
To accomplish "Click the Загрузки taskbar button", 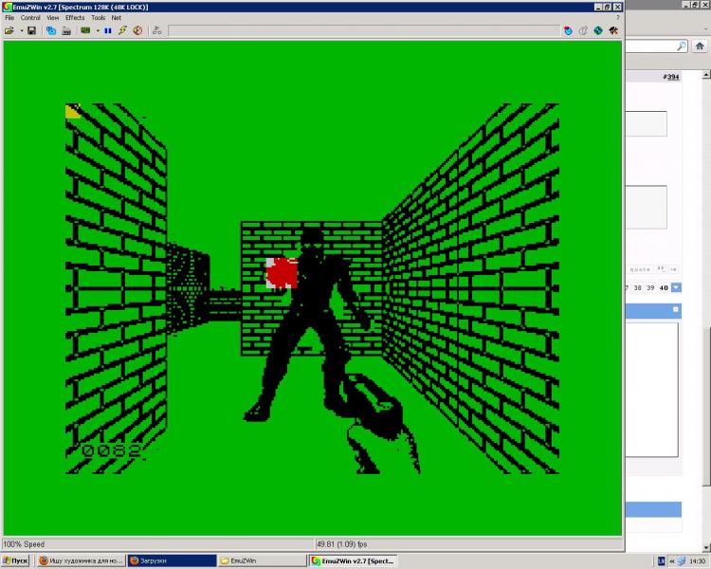I will tap(171, 561).
